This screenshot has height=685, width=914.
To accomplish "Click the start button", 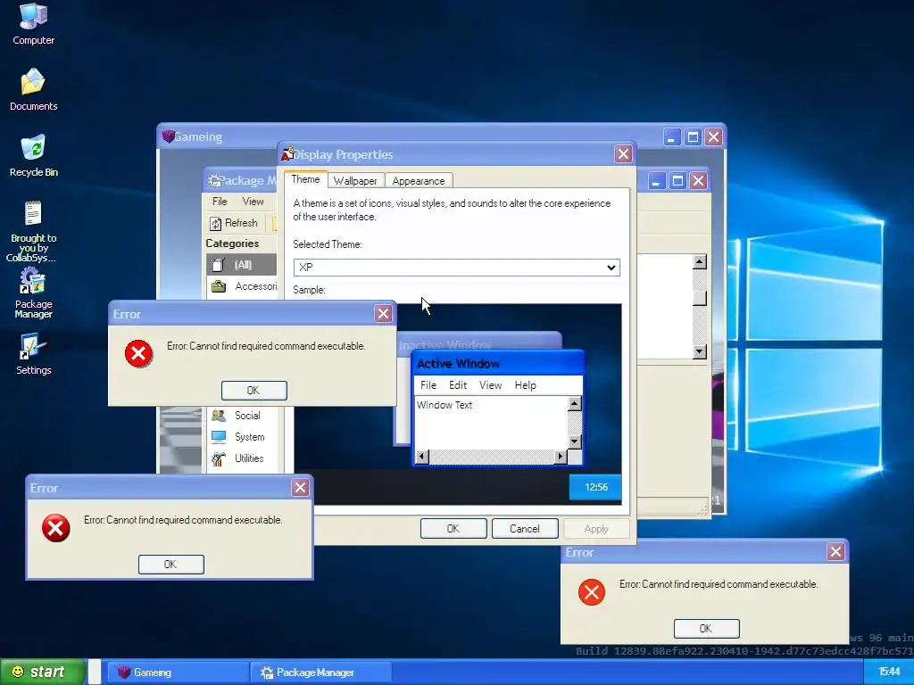I will click(x=42, y=673).
